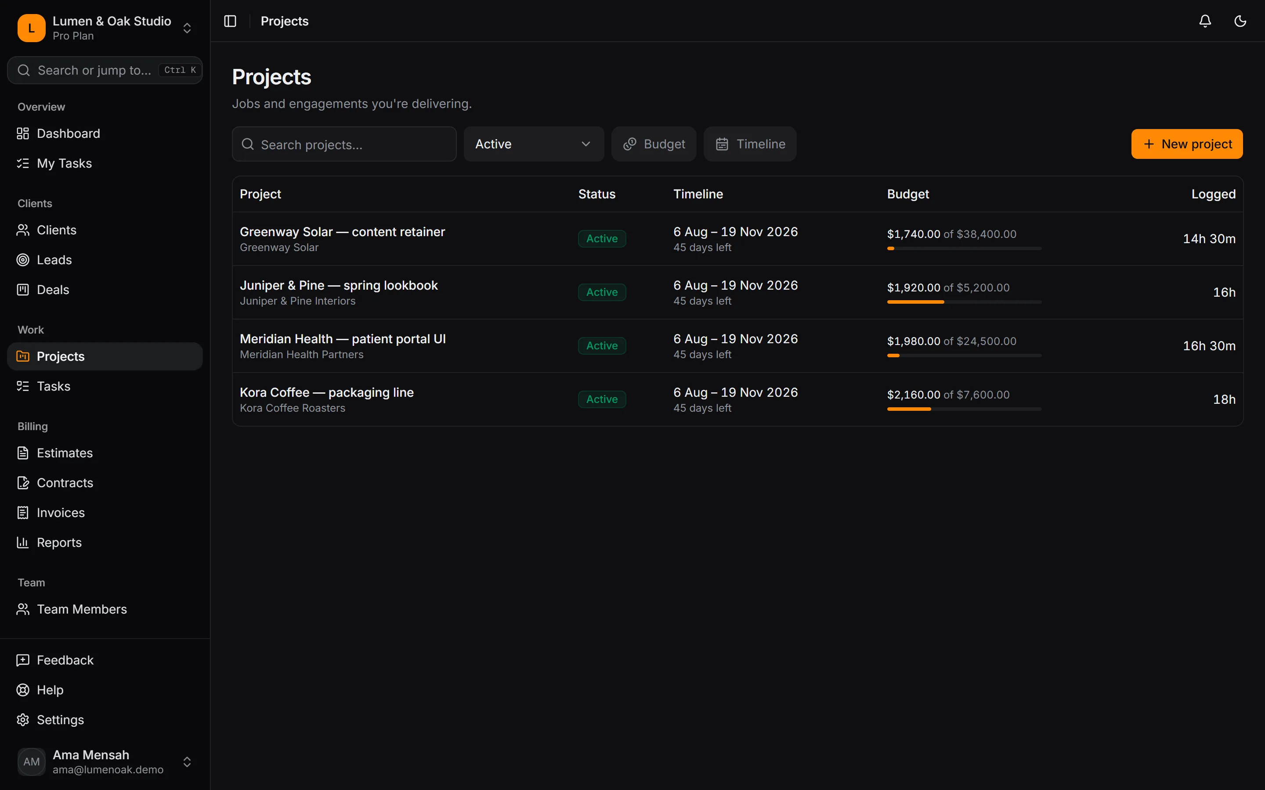Navigate to Invoices label

pos(61,513)
